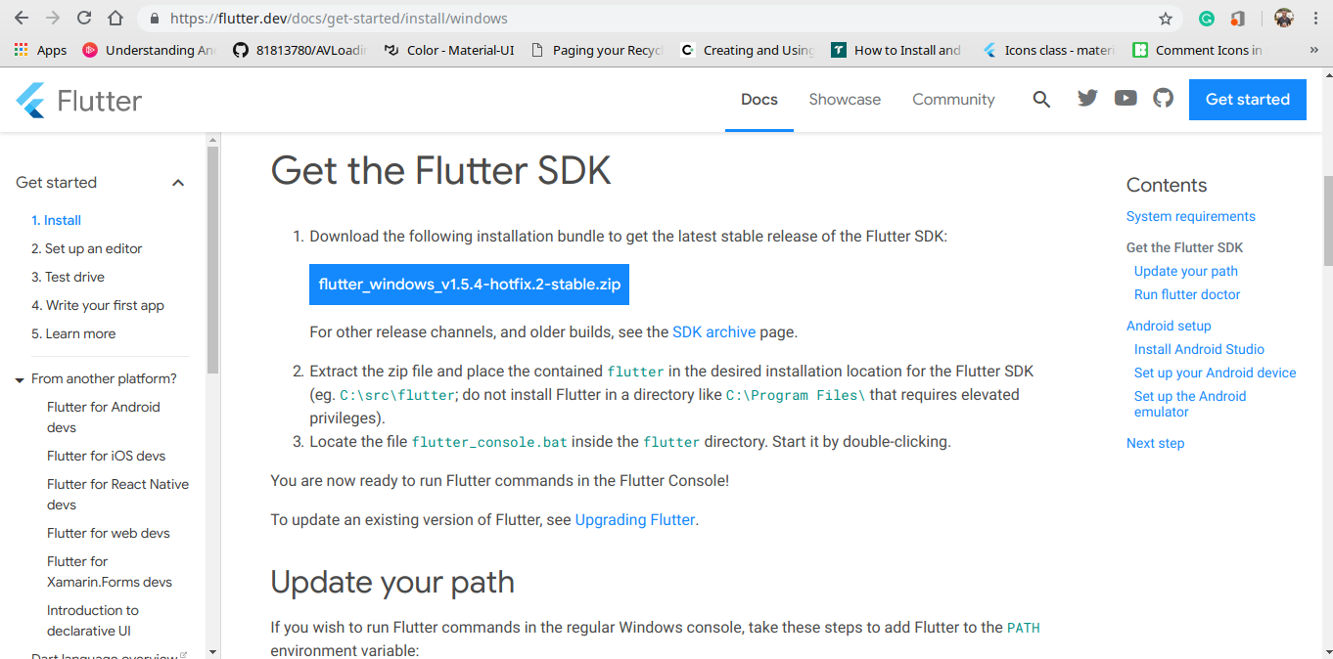Jump to System requirements in Contents

coord(1191,216)
